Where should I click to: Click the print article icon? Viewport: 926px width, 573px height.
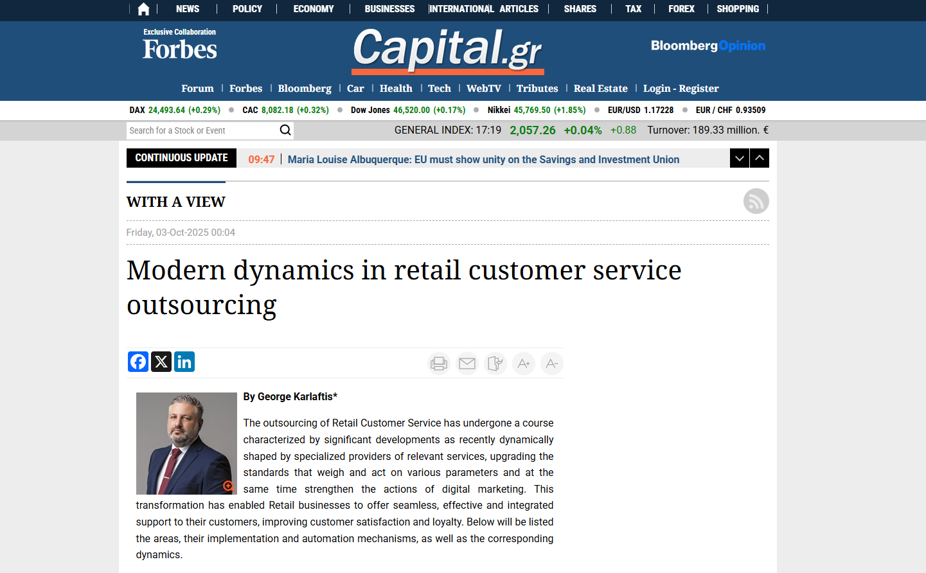tap(439, 364)
